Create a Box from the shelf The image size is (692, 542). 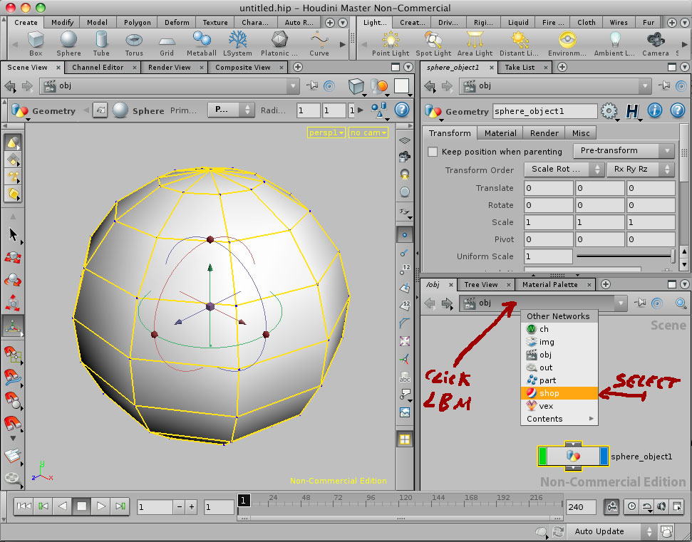click(x=36, y=43)
